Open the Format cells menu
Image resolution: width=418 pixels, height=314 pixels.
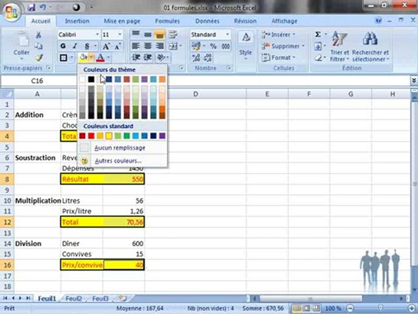click(x=278, y=58)
